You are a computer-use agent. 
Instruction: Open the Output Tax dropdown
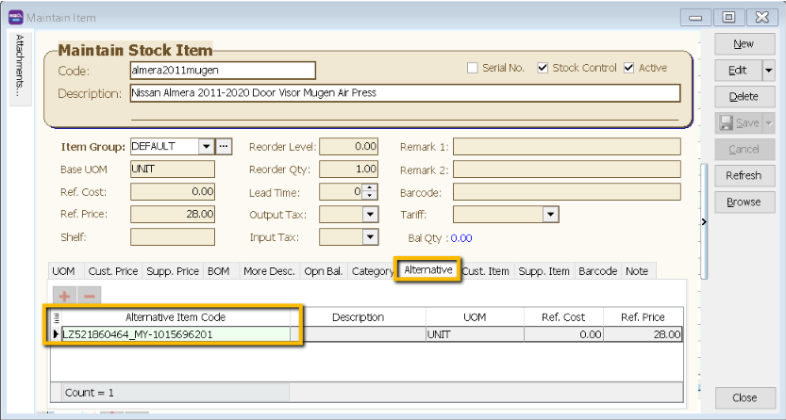370,215
